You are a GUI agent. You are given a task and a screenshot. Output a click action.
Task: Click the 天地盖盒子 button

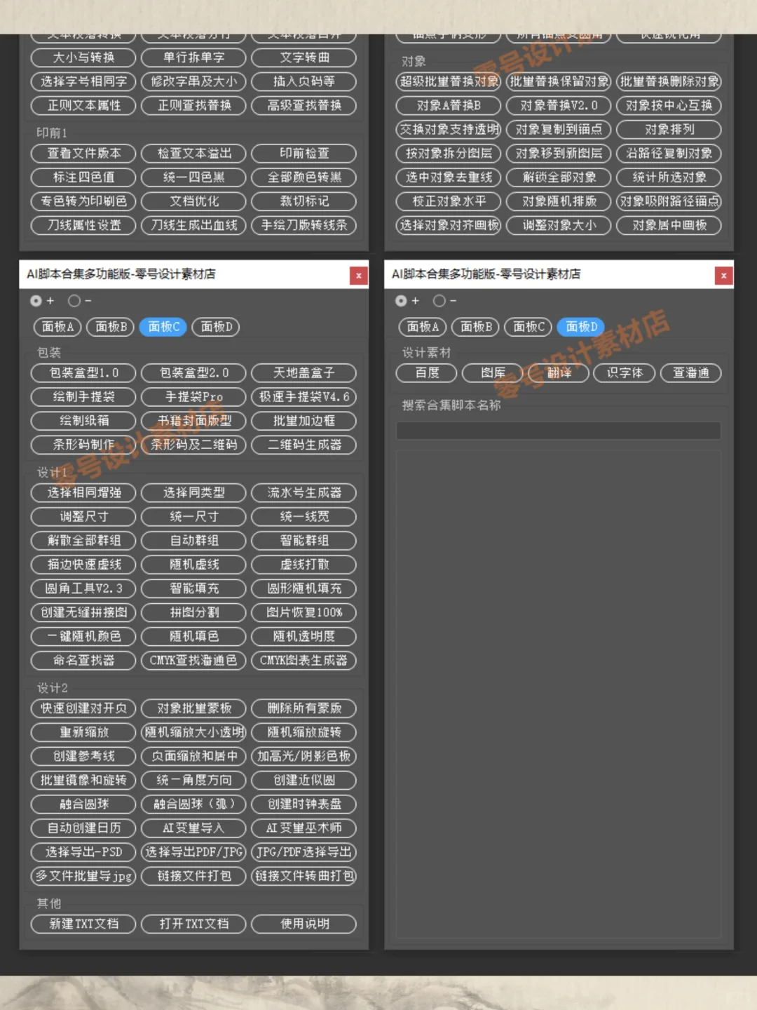pos(304,373)
